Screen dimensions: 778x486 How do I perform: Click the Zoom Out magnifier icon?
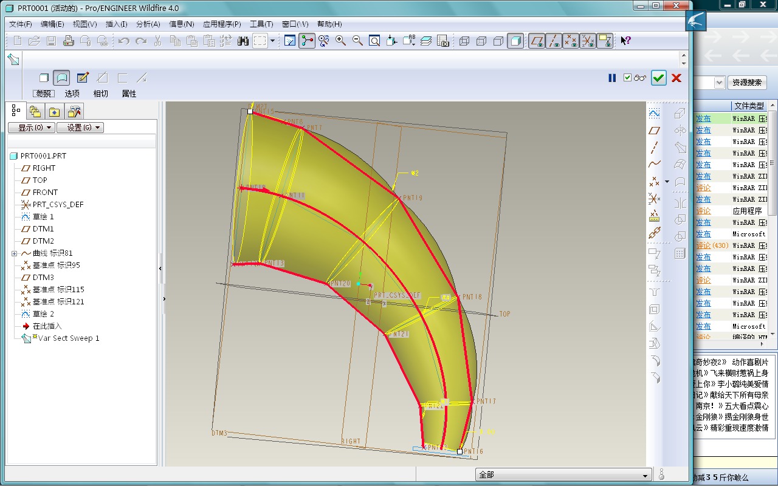point(357,41)
